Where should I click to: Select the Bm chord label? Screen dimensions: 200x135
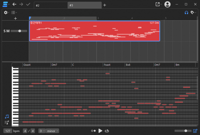pos(177,65)
